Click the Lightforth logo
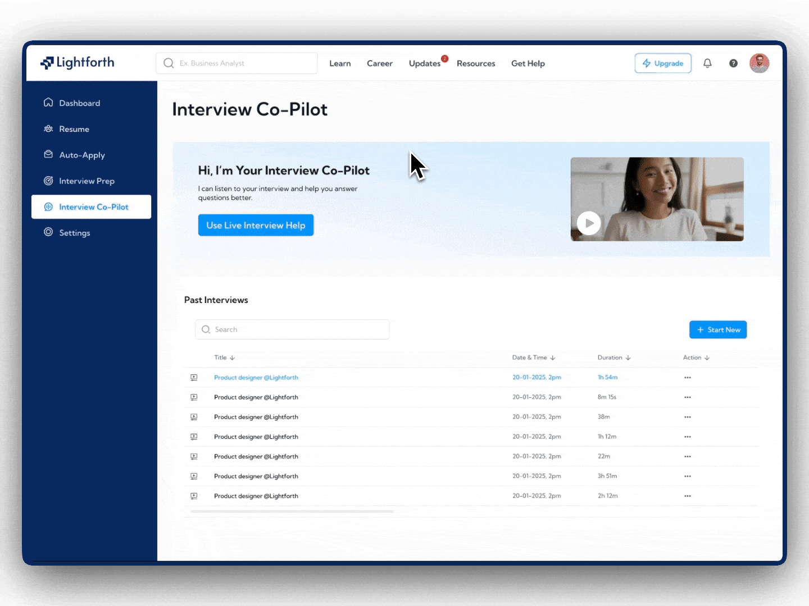The width and height of the screenshot is (809, 606). coord(78,63)
